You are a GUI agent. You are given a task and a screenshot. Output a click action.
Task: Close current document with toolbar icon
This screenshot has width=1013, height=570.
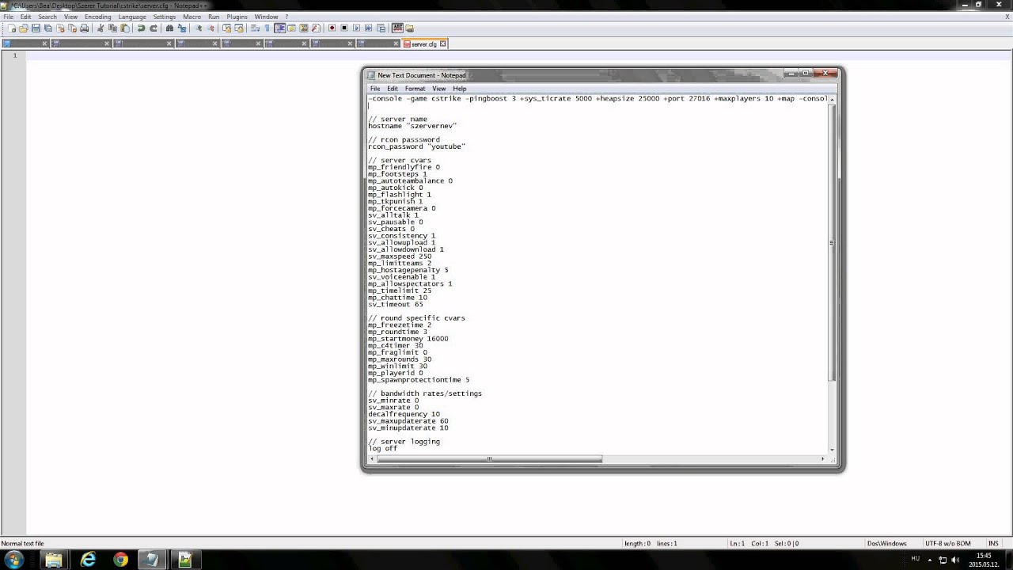click(x=60, y=28)
